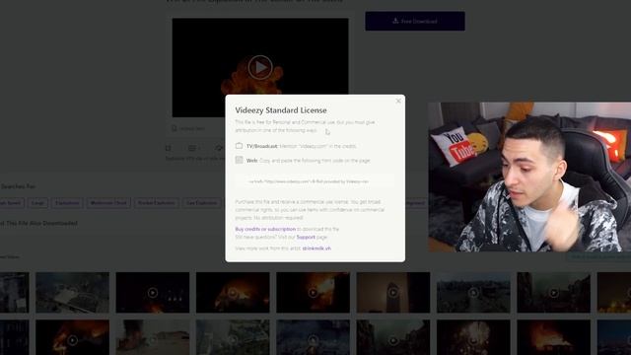
Task: Click the Web page icon in license dialog
Action: coord(239,160)
